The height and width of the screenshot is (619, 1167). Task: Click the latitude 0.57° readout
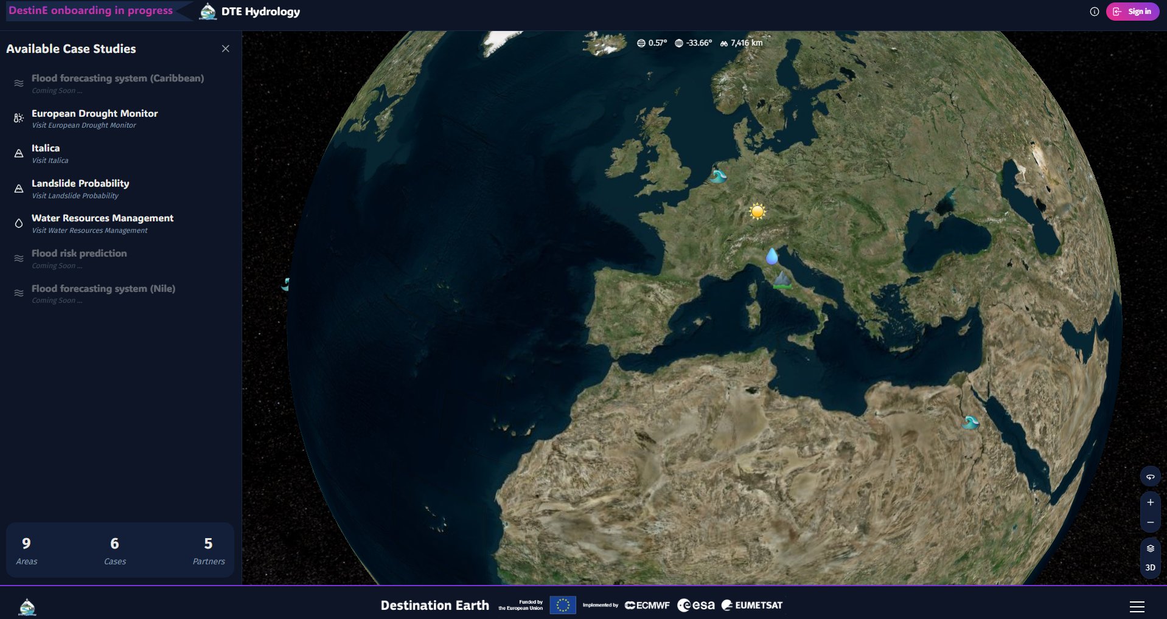(652, 43)
